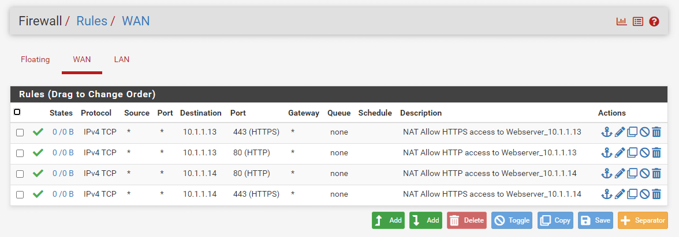Open states 0/0 B of HTTPS 10.1.1.14 rule
The image size is (679, 237).
[64, 194]
